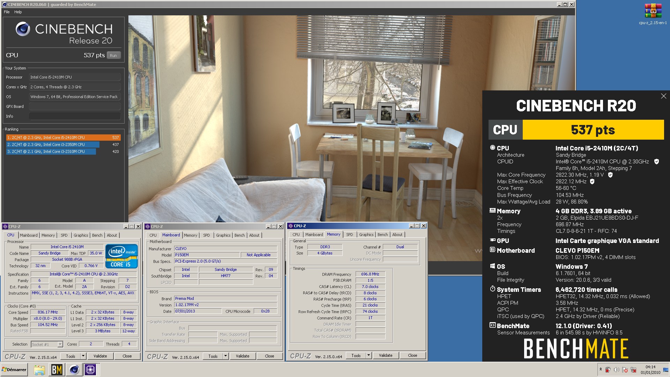The image size is (670, 377).
Task: Open the cpu-z_2.15-en-1 desktop archive
Action: point(653,14)
